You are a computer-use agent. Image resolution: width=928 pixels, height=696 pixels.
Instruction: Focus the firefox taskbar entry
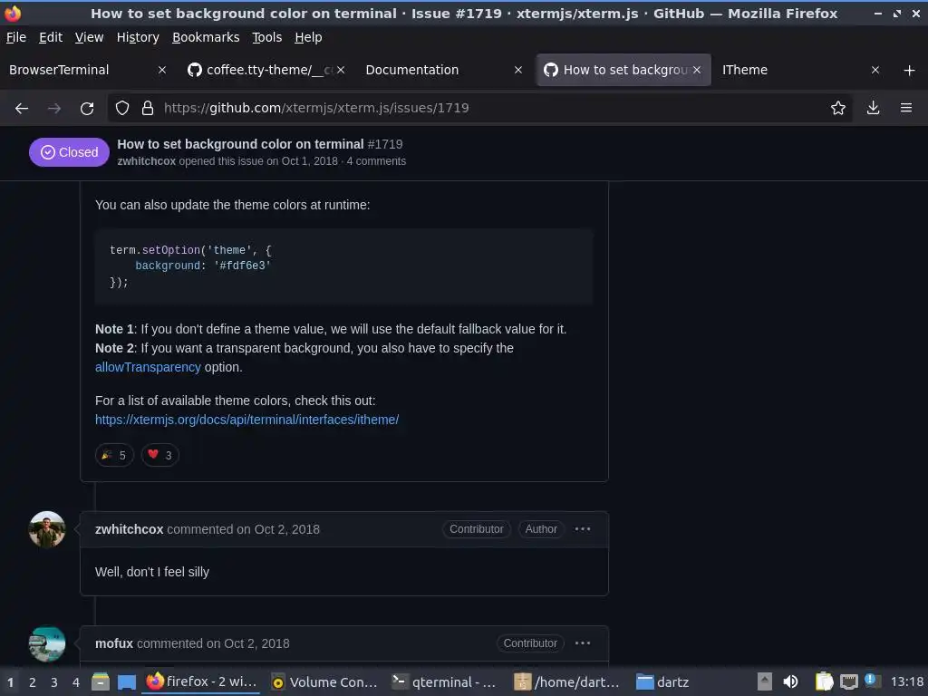(x=201, y=681)
